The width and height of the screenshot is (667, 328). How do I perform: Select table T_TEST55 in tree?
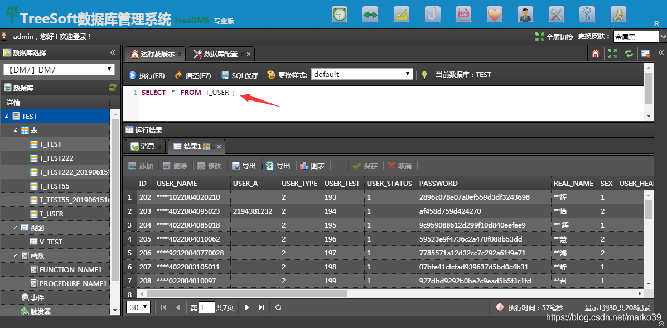coord(55,186)
